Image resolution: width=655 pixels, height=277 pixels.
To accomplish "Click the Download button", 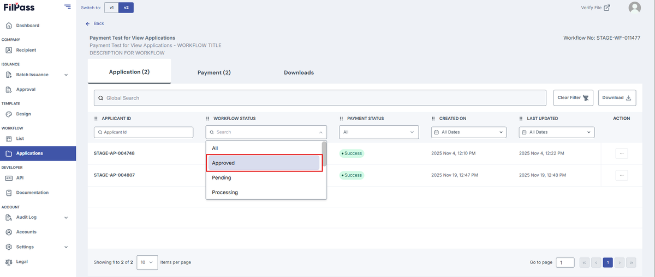I will coord(617,98).
